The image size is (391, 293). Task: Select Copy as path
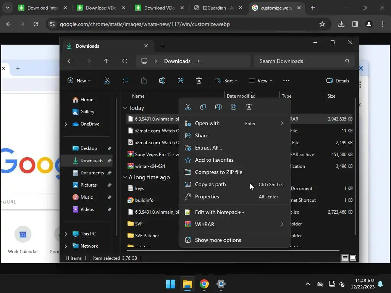(x=234, y=184)
